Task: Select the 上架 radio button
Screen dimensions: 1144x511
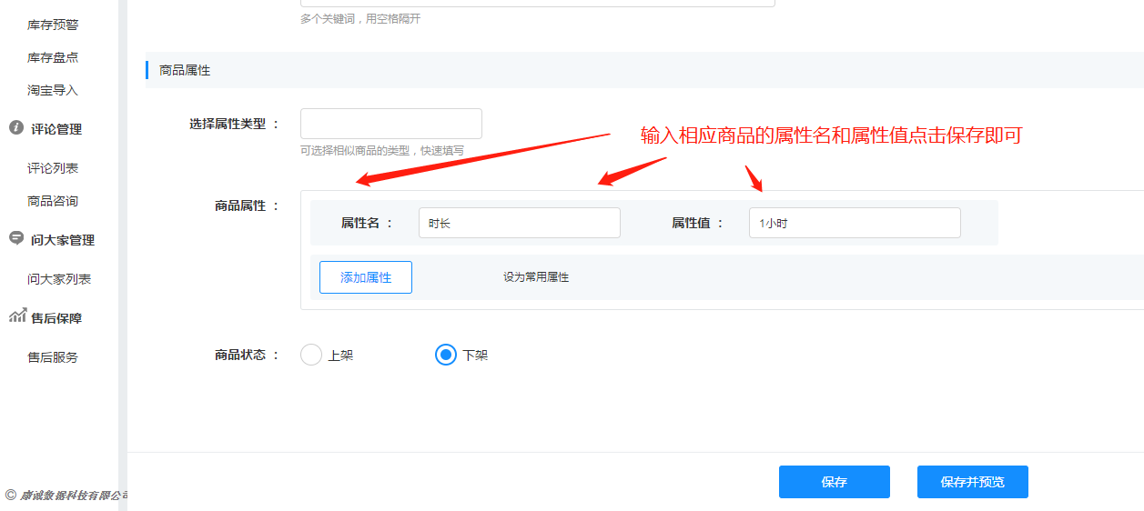Action: tap(311, 355)
